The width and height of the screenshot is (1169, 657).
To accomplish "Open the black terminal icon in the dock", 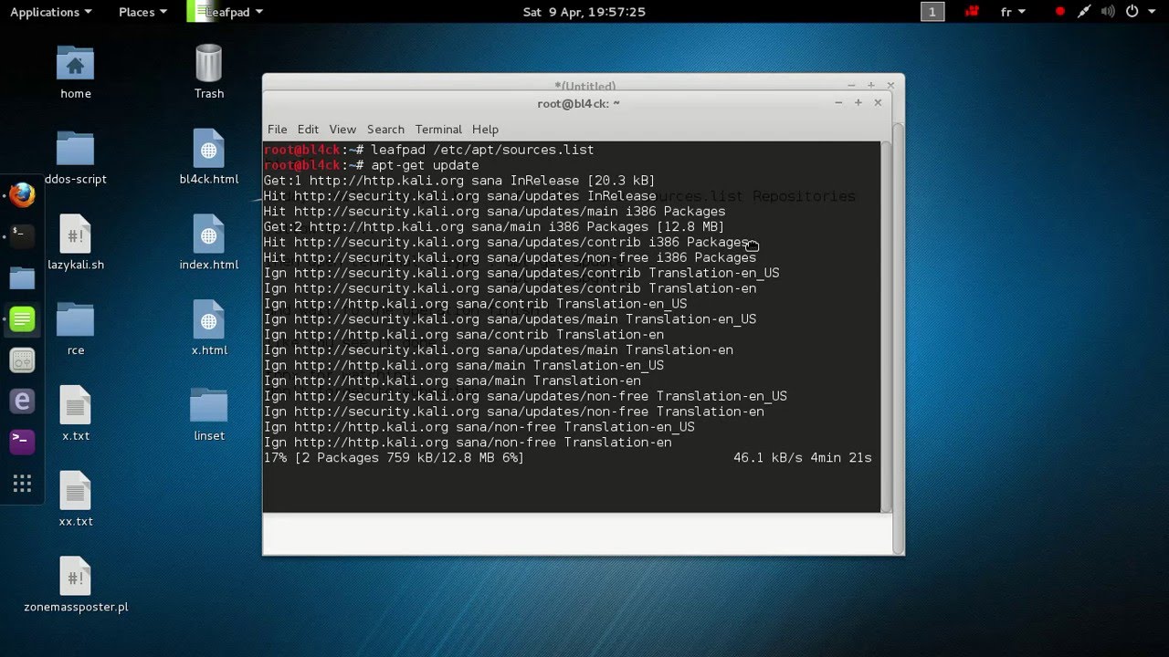I will click(22, 236).
